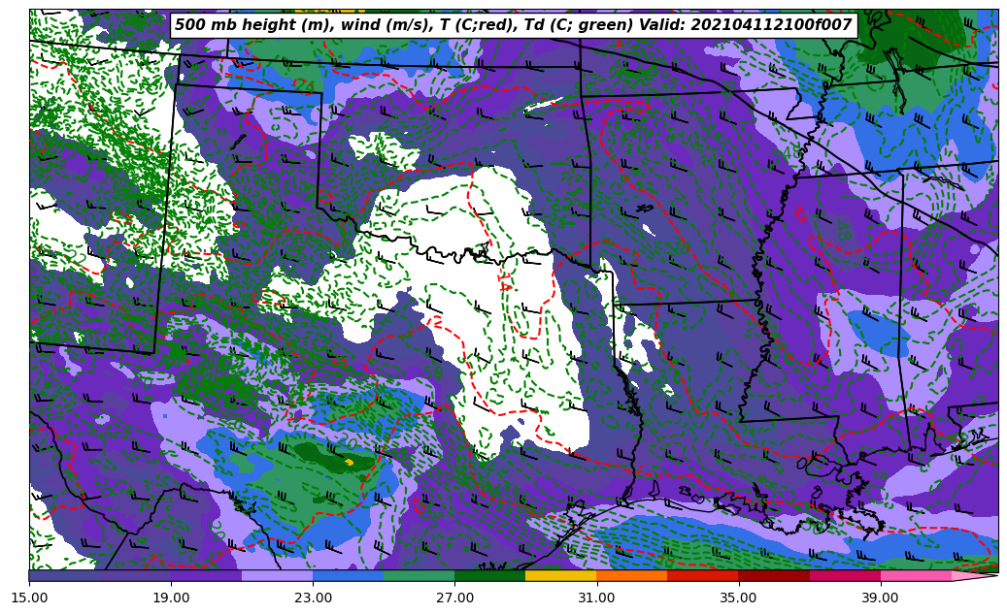
Task: Click the yellow segment of the colorbar
Action: [560, 575]
